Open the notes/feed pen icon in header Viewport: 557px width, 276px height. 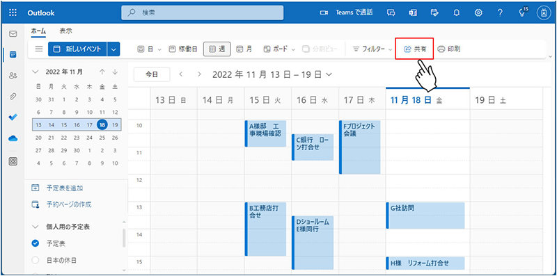434,13
